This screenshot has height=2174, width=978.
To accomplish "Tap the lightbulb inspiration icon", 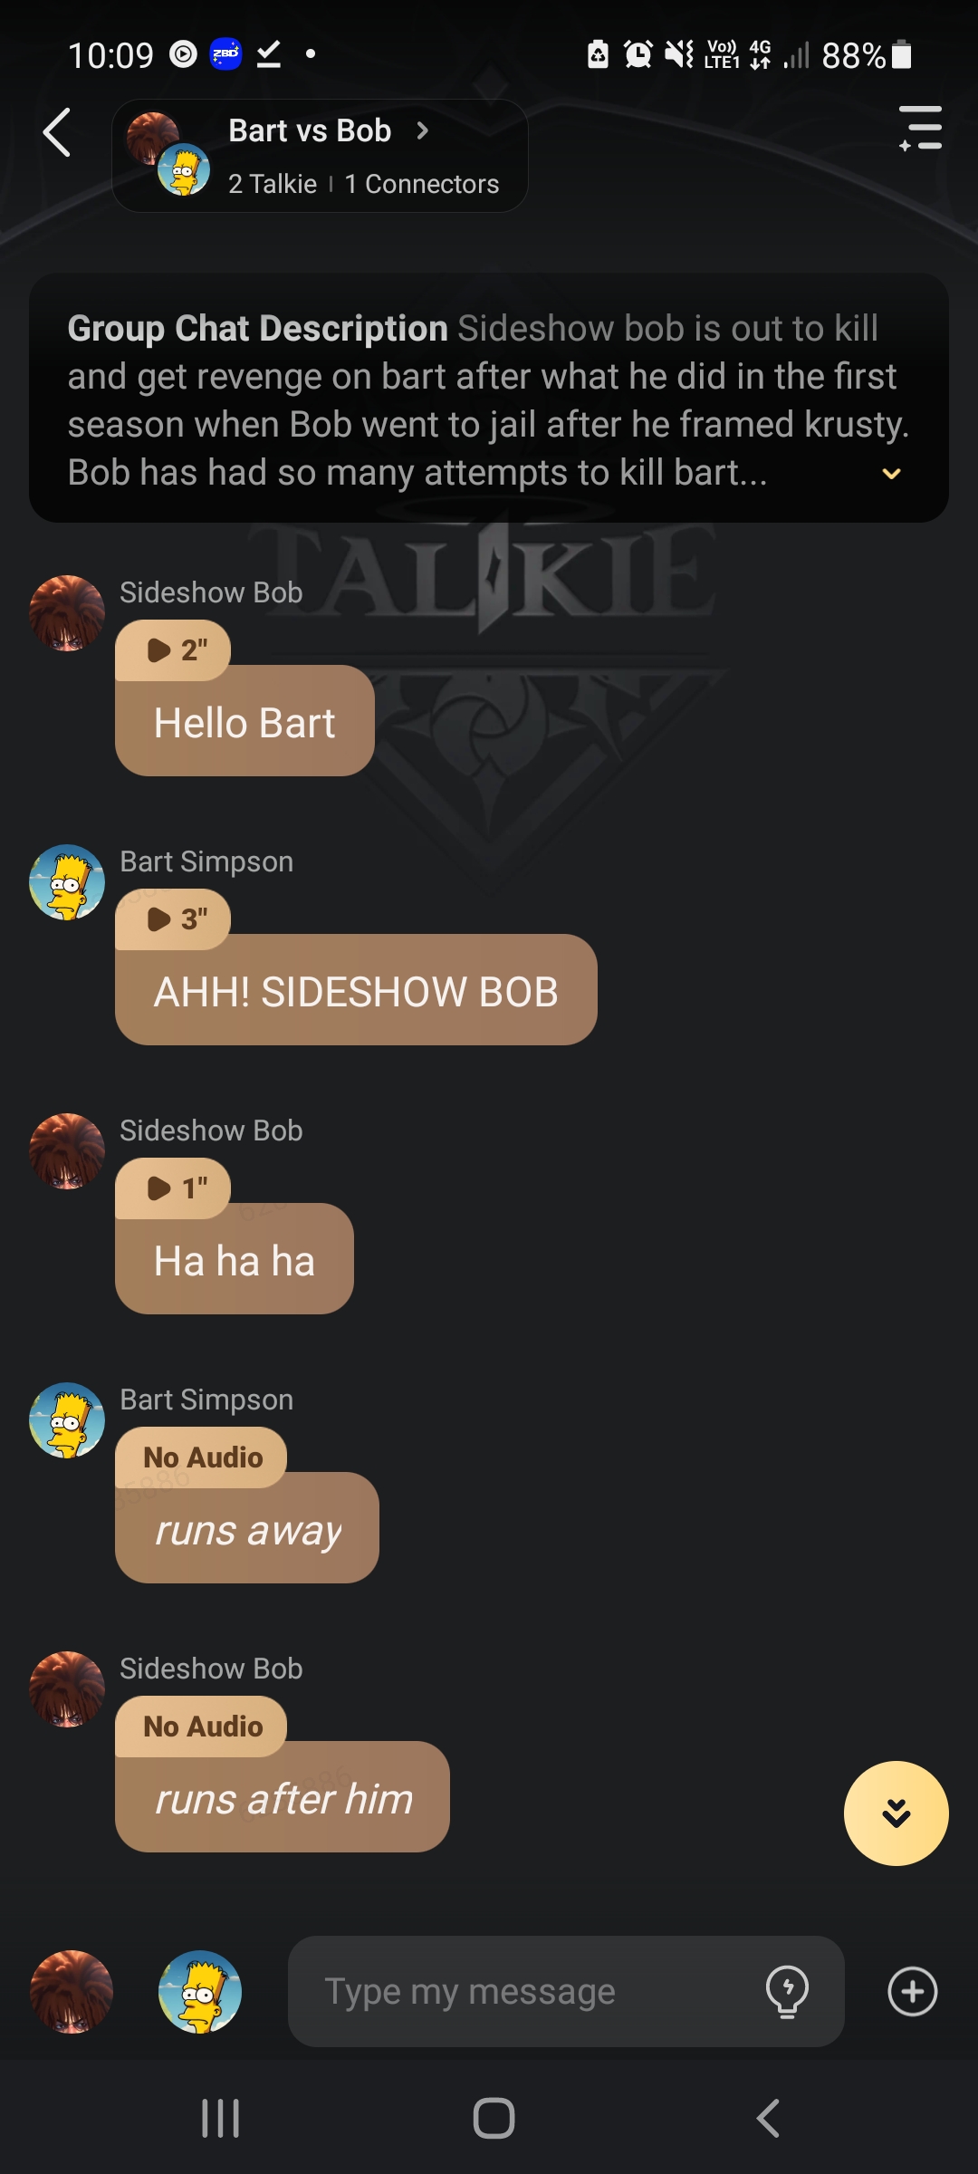I will coord(787,1991).
